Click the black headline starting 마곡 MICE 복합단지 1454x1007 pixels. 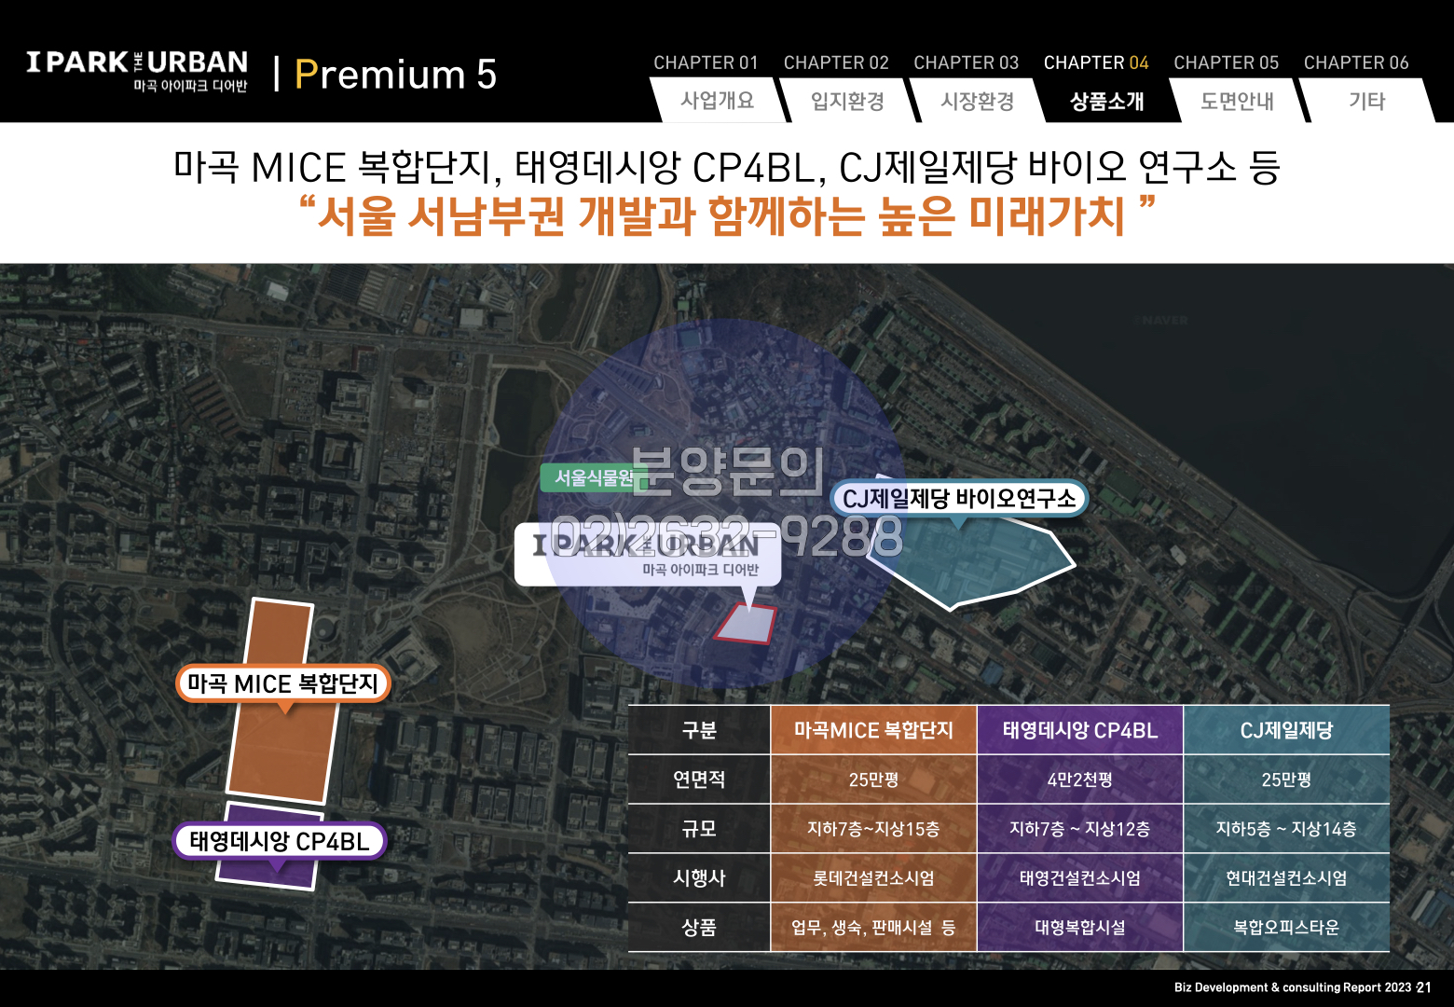coord(726,168)
